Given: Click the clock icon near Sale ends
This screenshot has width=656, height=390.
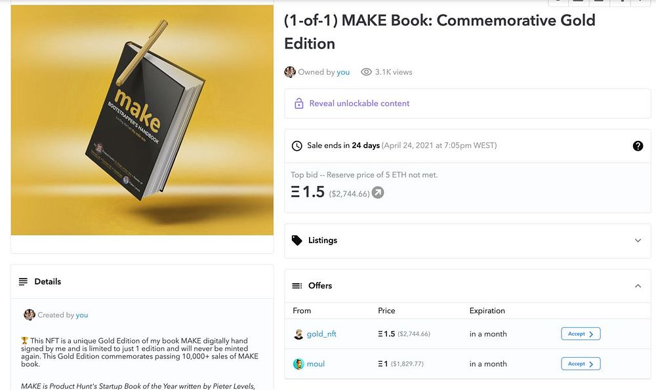Looking at the screenshot, I should [297, 146].
